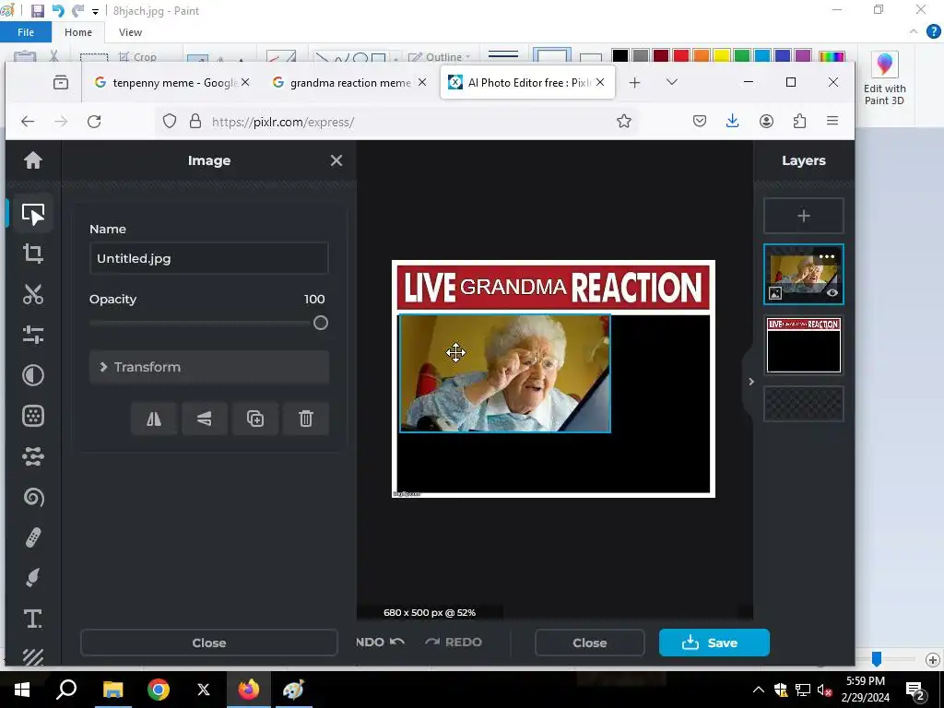Close the AI Photo Editor tab

coord(600,82)
